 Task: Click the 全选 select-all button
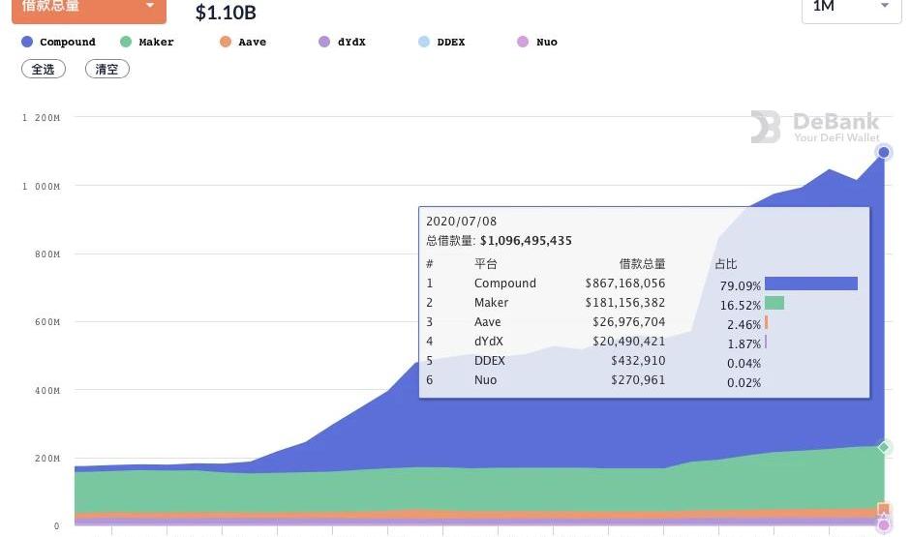(44, 69)
